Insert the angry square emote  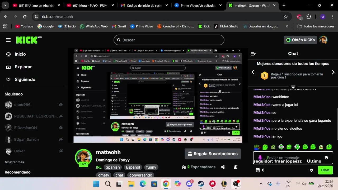pos(273,147)
